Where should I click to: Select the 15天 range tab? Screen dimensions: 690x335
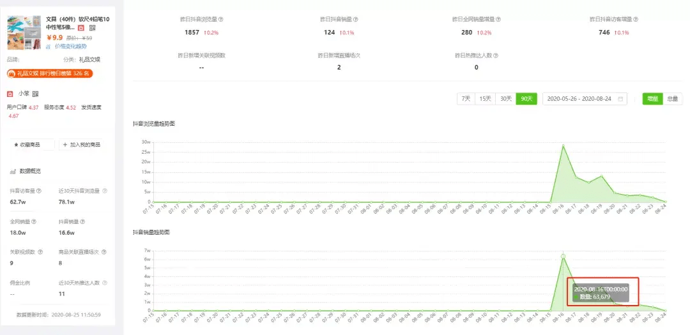486,99
